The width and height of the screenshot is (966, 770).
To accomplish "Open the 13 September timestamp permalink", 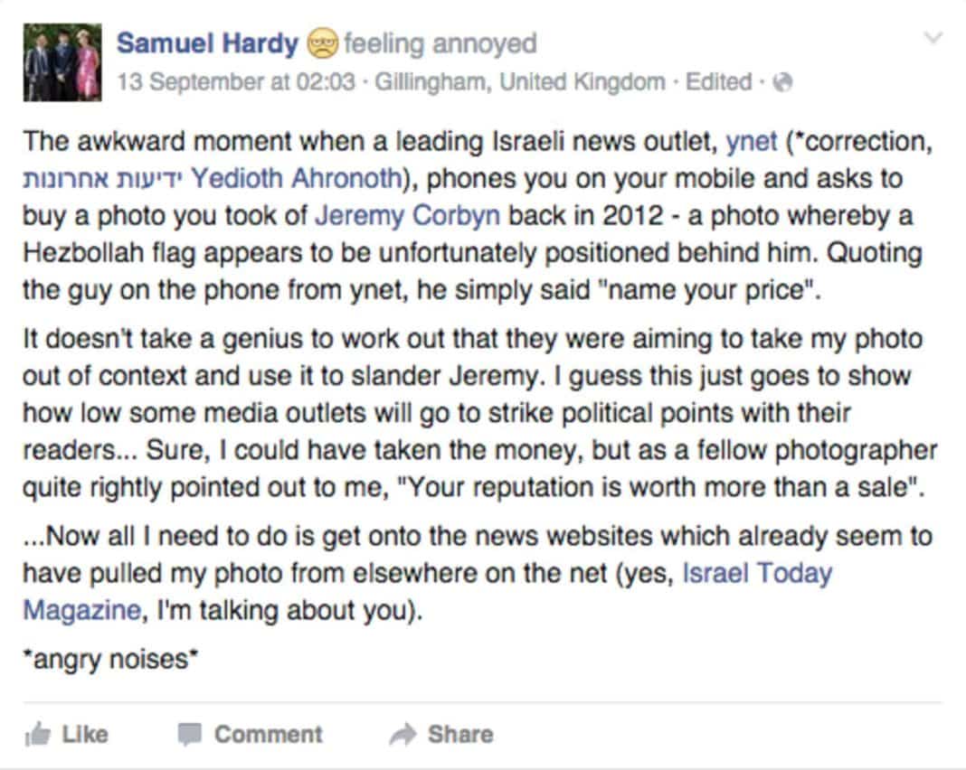I will 236,82.
